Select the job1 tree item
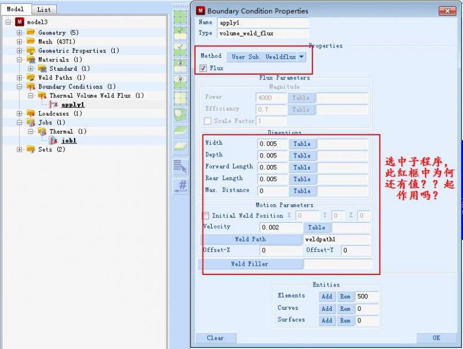The image size is (463, 349). click(69, 141)
